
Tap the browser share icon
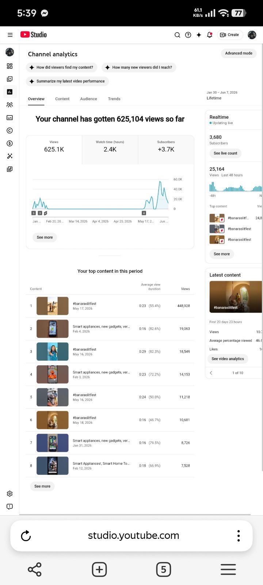coord(35,569)
